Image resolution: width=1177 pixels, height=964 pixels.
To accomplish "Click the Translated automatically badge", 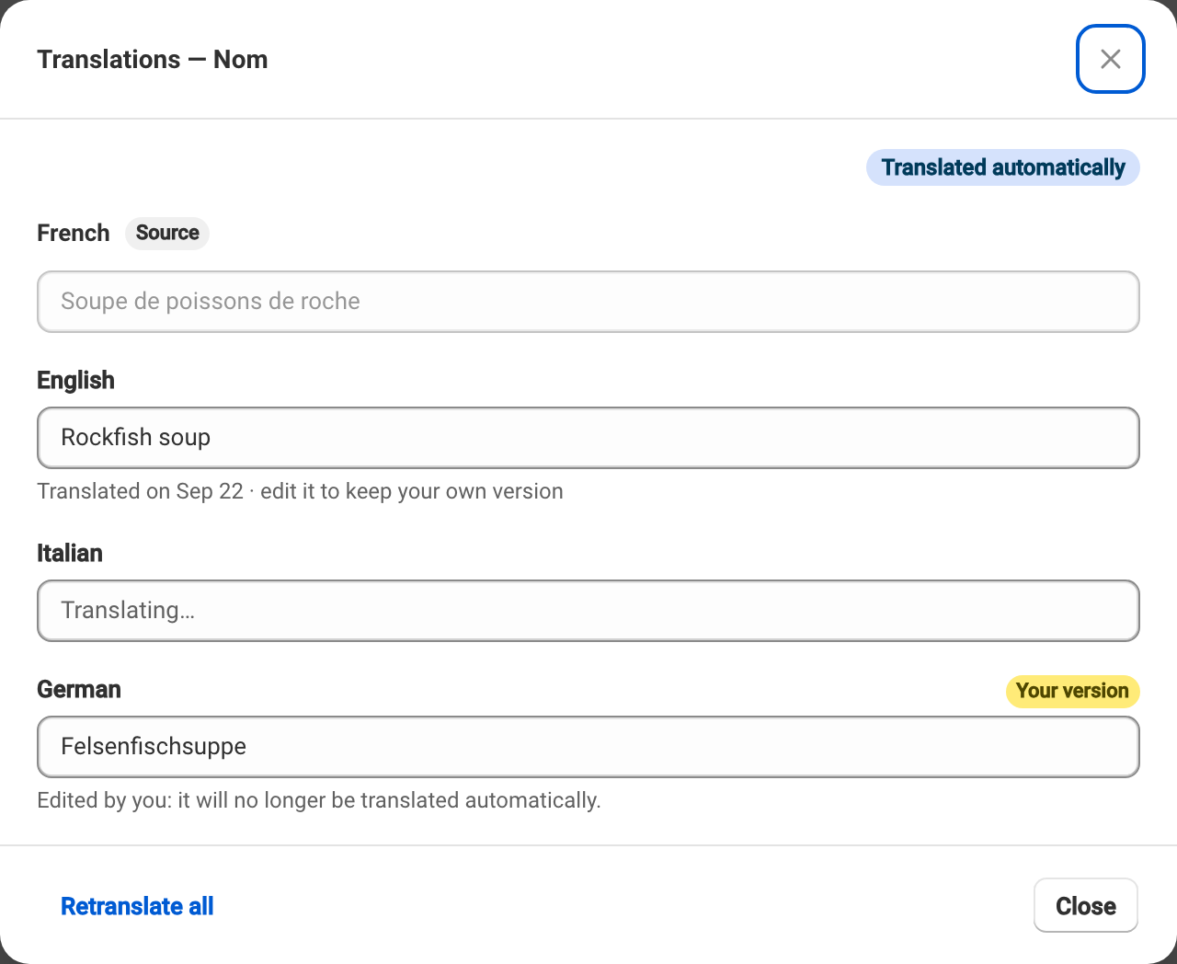I will point(1003,167).
